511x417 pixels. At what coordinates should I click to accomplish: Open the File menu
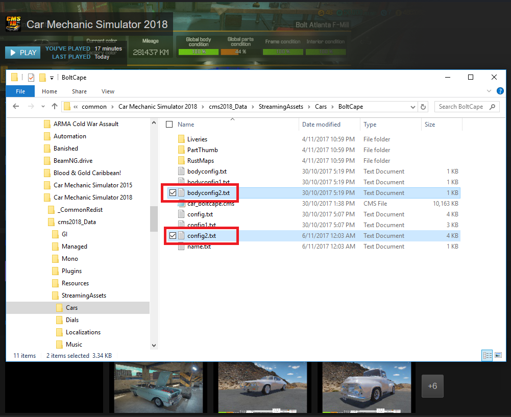[x=20, y=91]
